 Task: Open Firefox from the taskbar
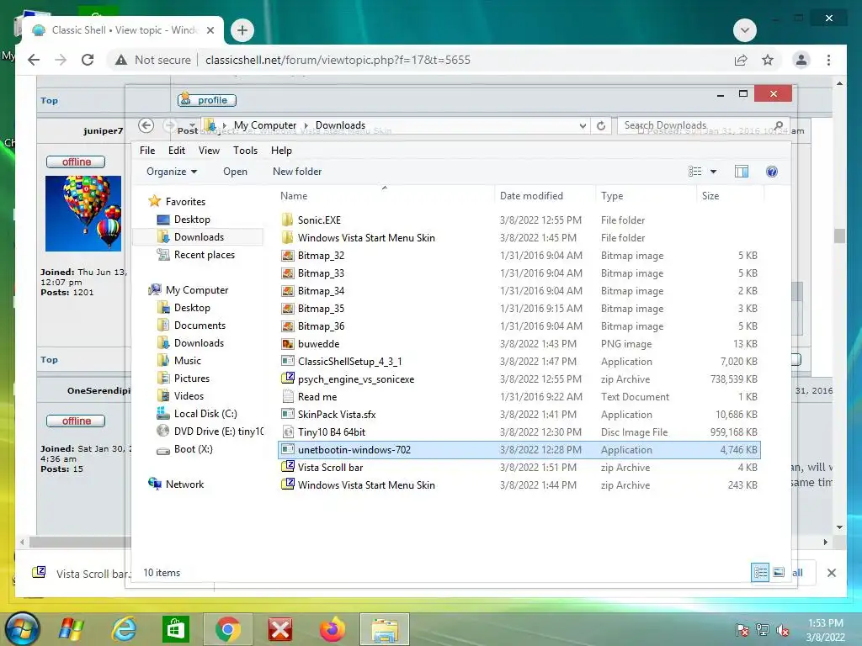tap(332, 629)
